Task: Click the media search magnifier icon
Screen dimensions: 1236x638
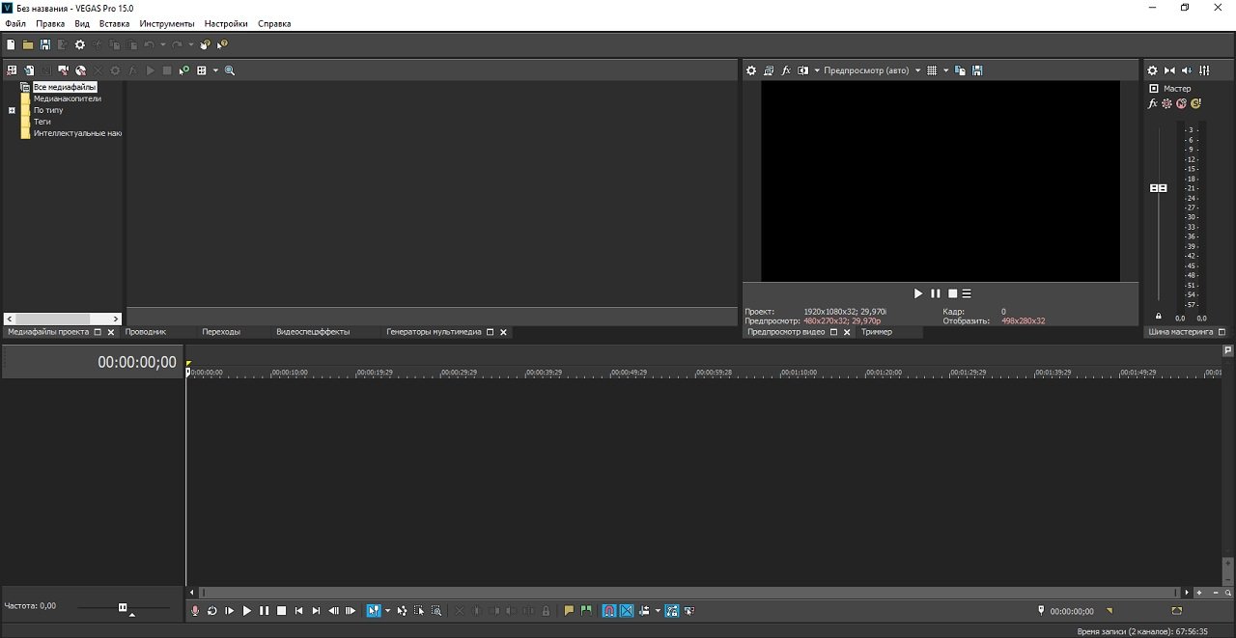Action: (230, 70)
